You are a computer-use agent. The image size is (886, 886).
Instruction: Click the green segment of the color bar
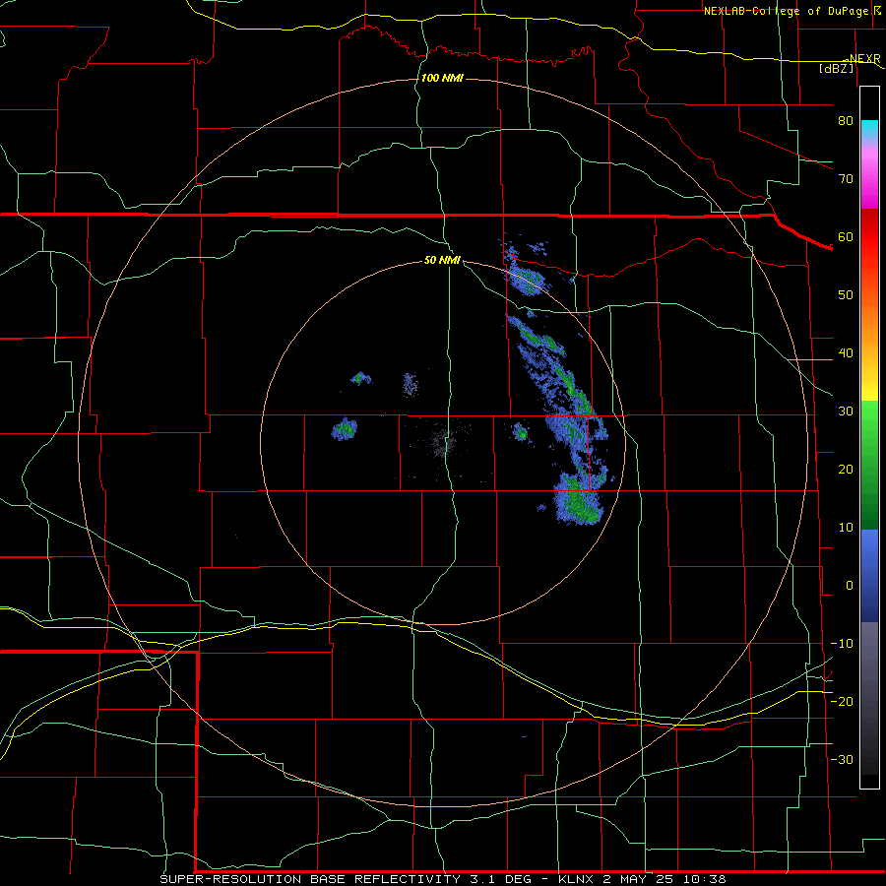pyautogui.click(x=869, y=465)
